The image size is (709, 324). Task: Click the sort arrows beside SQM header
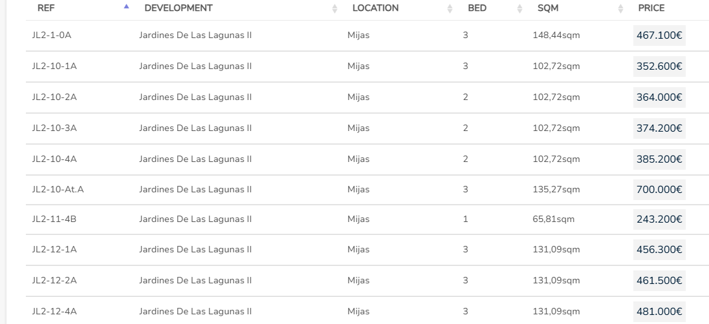coord(621,8)
